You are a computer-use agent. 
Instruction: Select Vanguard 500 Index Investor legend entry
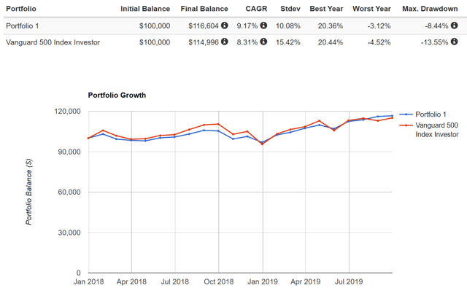(429, 130)
